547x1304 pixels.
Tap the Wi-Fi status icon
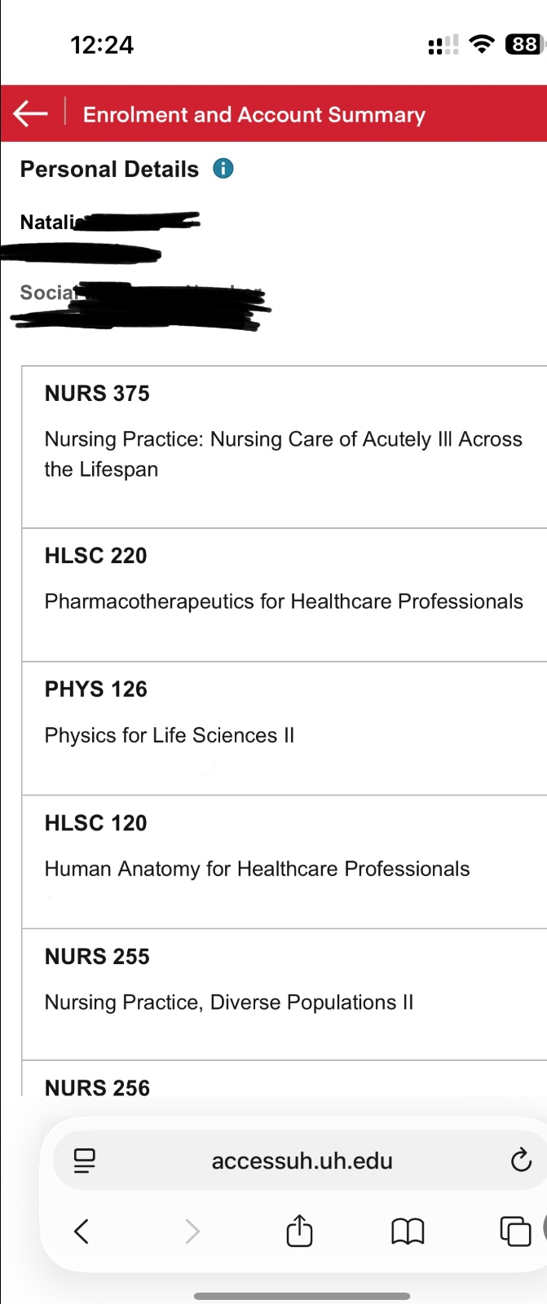[x=483, y=44]
